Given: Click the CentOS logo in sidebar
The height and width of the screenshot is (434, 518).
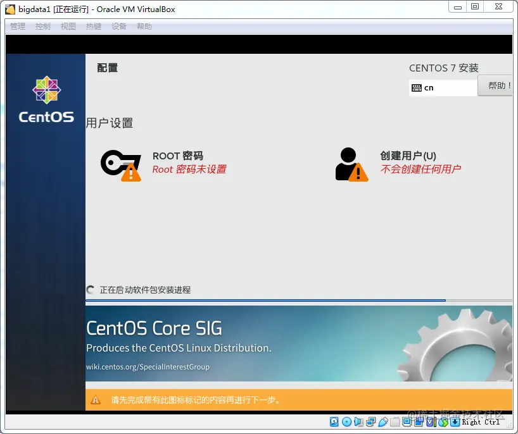Looking at the screenshot, I should pos(46,99).
